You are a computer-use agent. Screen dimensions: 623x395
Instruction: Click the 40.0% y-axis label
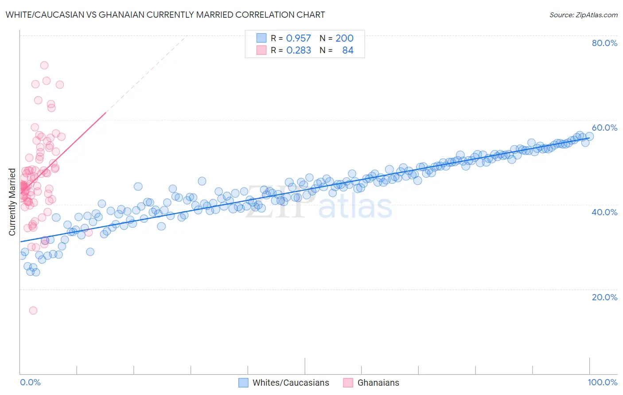(604, 212)
